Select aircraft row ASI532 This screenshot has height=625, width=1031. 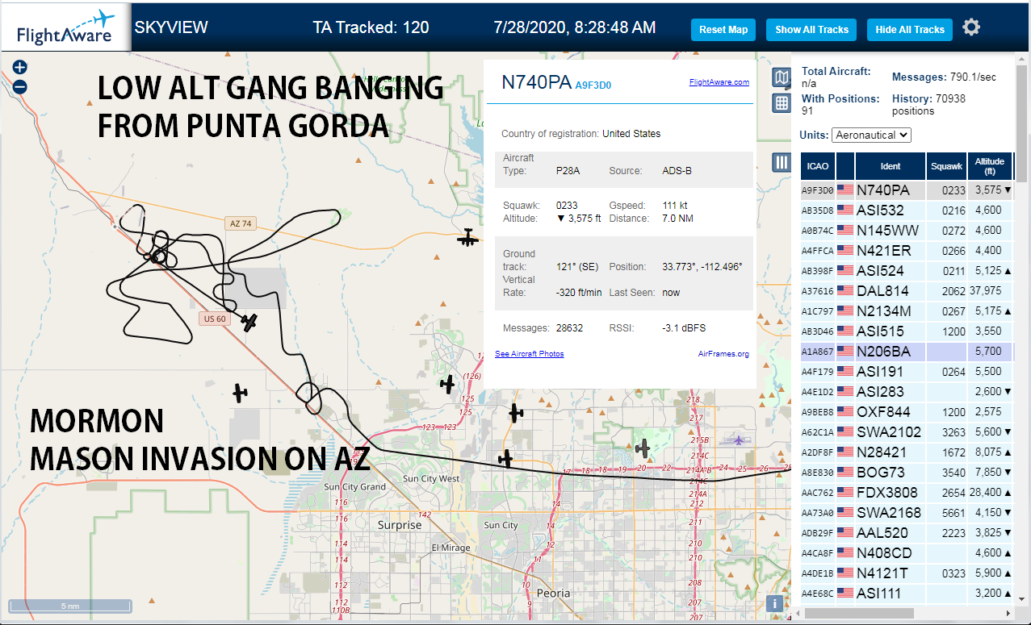pyautogui.click(x=907, y=210)
